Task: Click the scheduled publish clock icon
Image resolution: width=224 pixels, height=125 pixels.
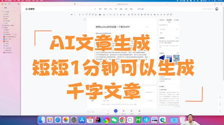Action: (124, 111)
